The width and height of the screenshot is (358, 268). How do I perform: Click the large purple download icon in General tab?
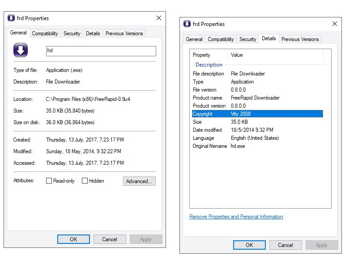point(21,50)
